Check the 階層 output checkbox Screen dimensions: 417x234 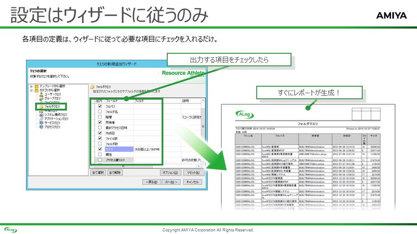coord(100,116)
